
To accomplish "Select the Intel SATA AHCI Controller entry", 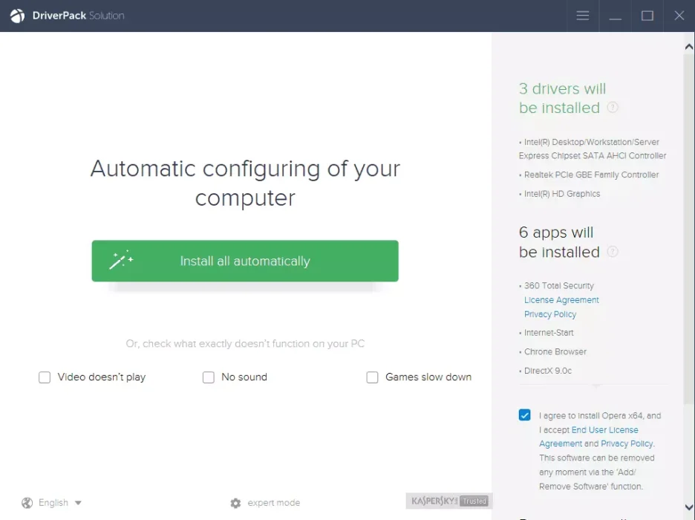I will tap(593, 149).
